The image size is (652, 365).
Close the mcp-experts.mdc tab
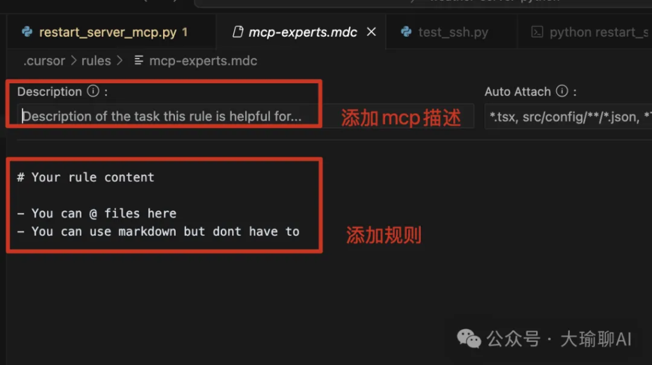pos(371,32)
